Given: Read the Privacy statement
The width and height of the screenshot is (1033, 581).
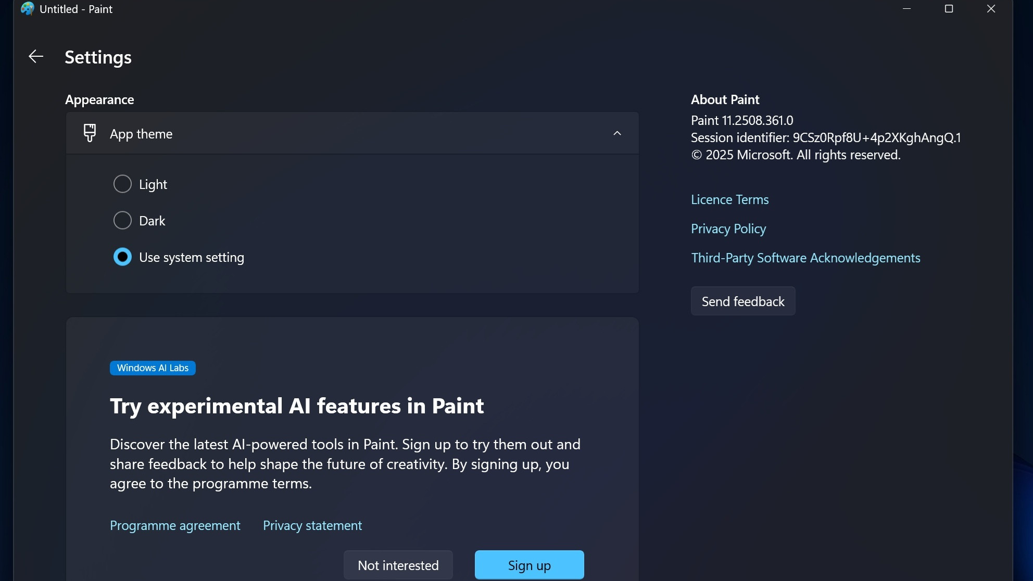Looking at the screenshot, I should 312,525.
